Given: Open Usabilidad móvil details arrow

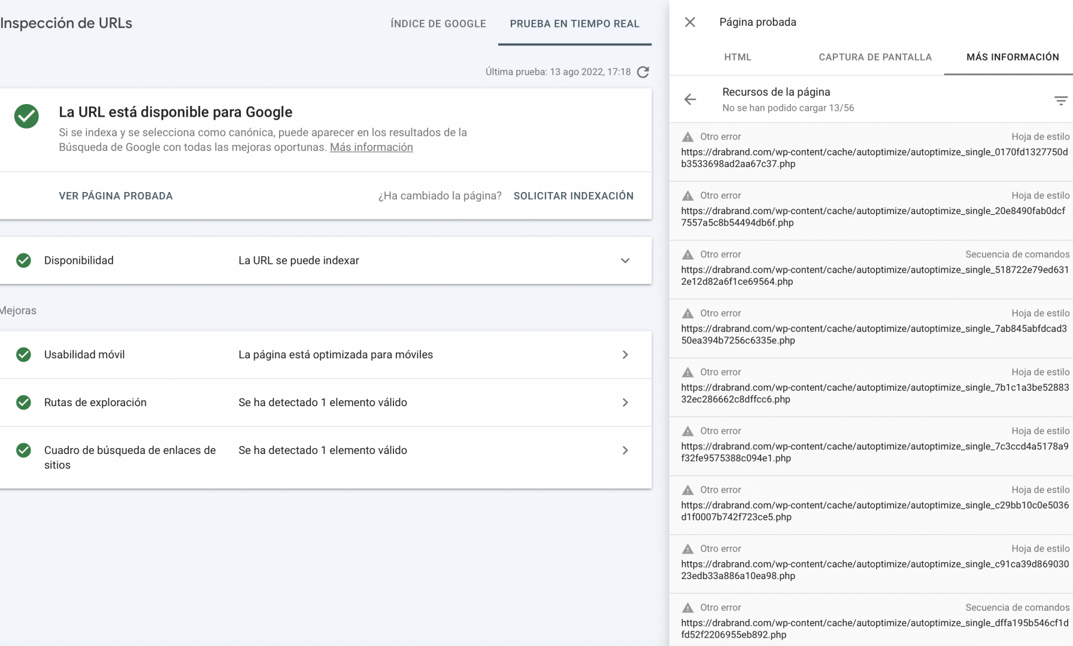Looking at the screenshot, I should (625, 355).
